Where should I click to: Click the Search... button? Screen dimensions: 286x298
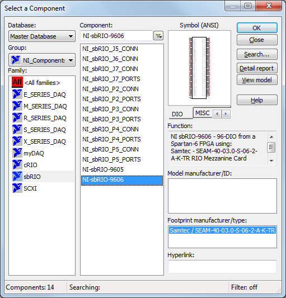click(x=257, y=54)
